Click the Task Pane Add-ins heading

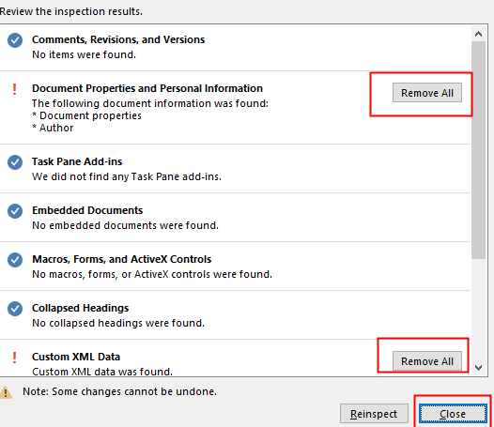click(77, 161)
